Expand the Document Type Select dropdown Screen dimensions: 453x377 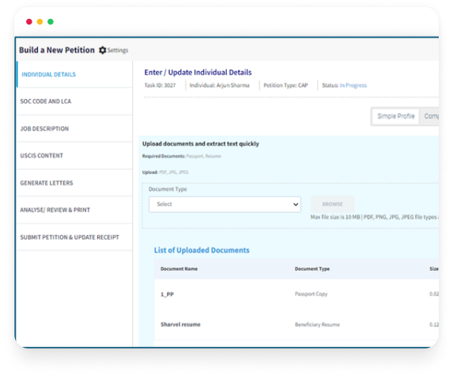(x=225, y=204)
